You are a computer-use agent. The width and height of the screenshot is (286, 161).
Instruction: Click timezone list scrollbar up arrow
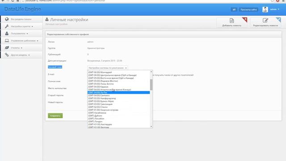[151, 72]
